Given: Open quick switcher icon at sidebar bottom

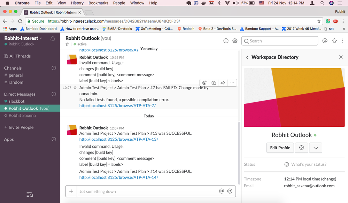Looking at the screenshot, I should 30,195.
